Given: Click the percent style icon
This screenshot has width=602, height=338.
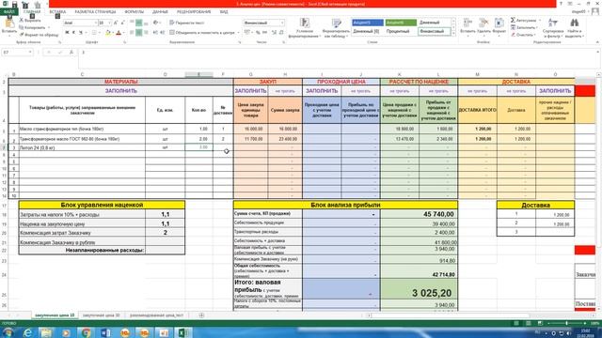Looking at the screenshot, I should (x=258, y=33).
